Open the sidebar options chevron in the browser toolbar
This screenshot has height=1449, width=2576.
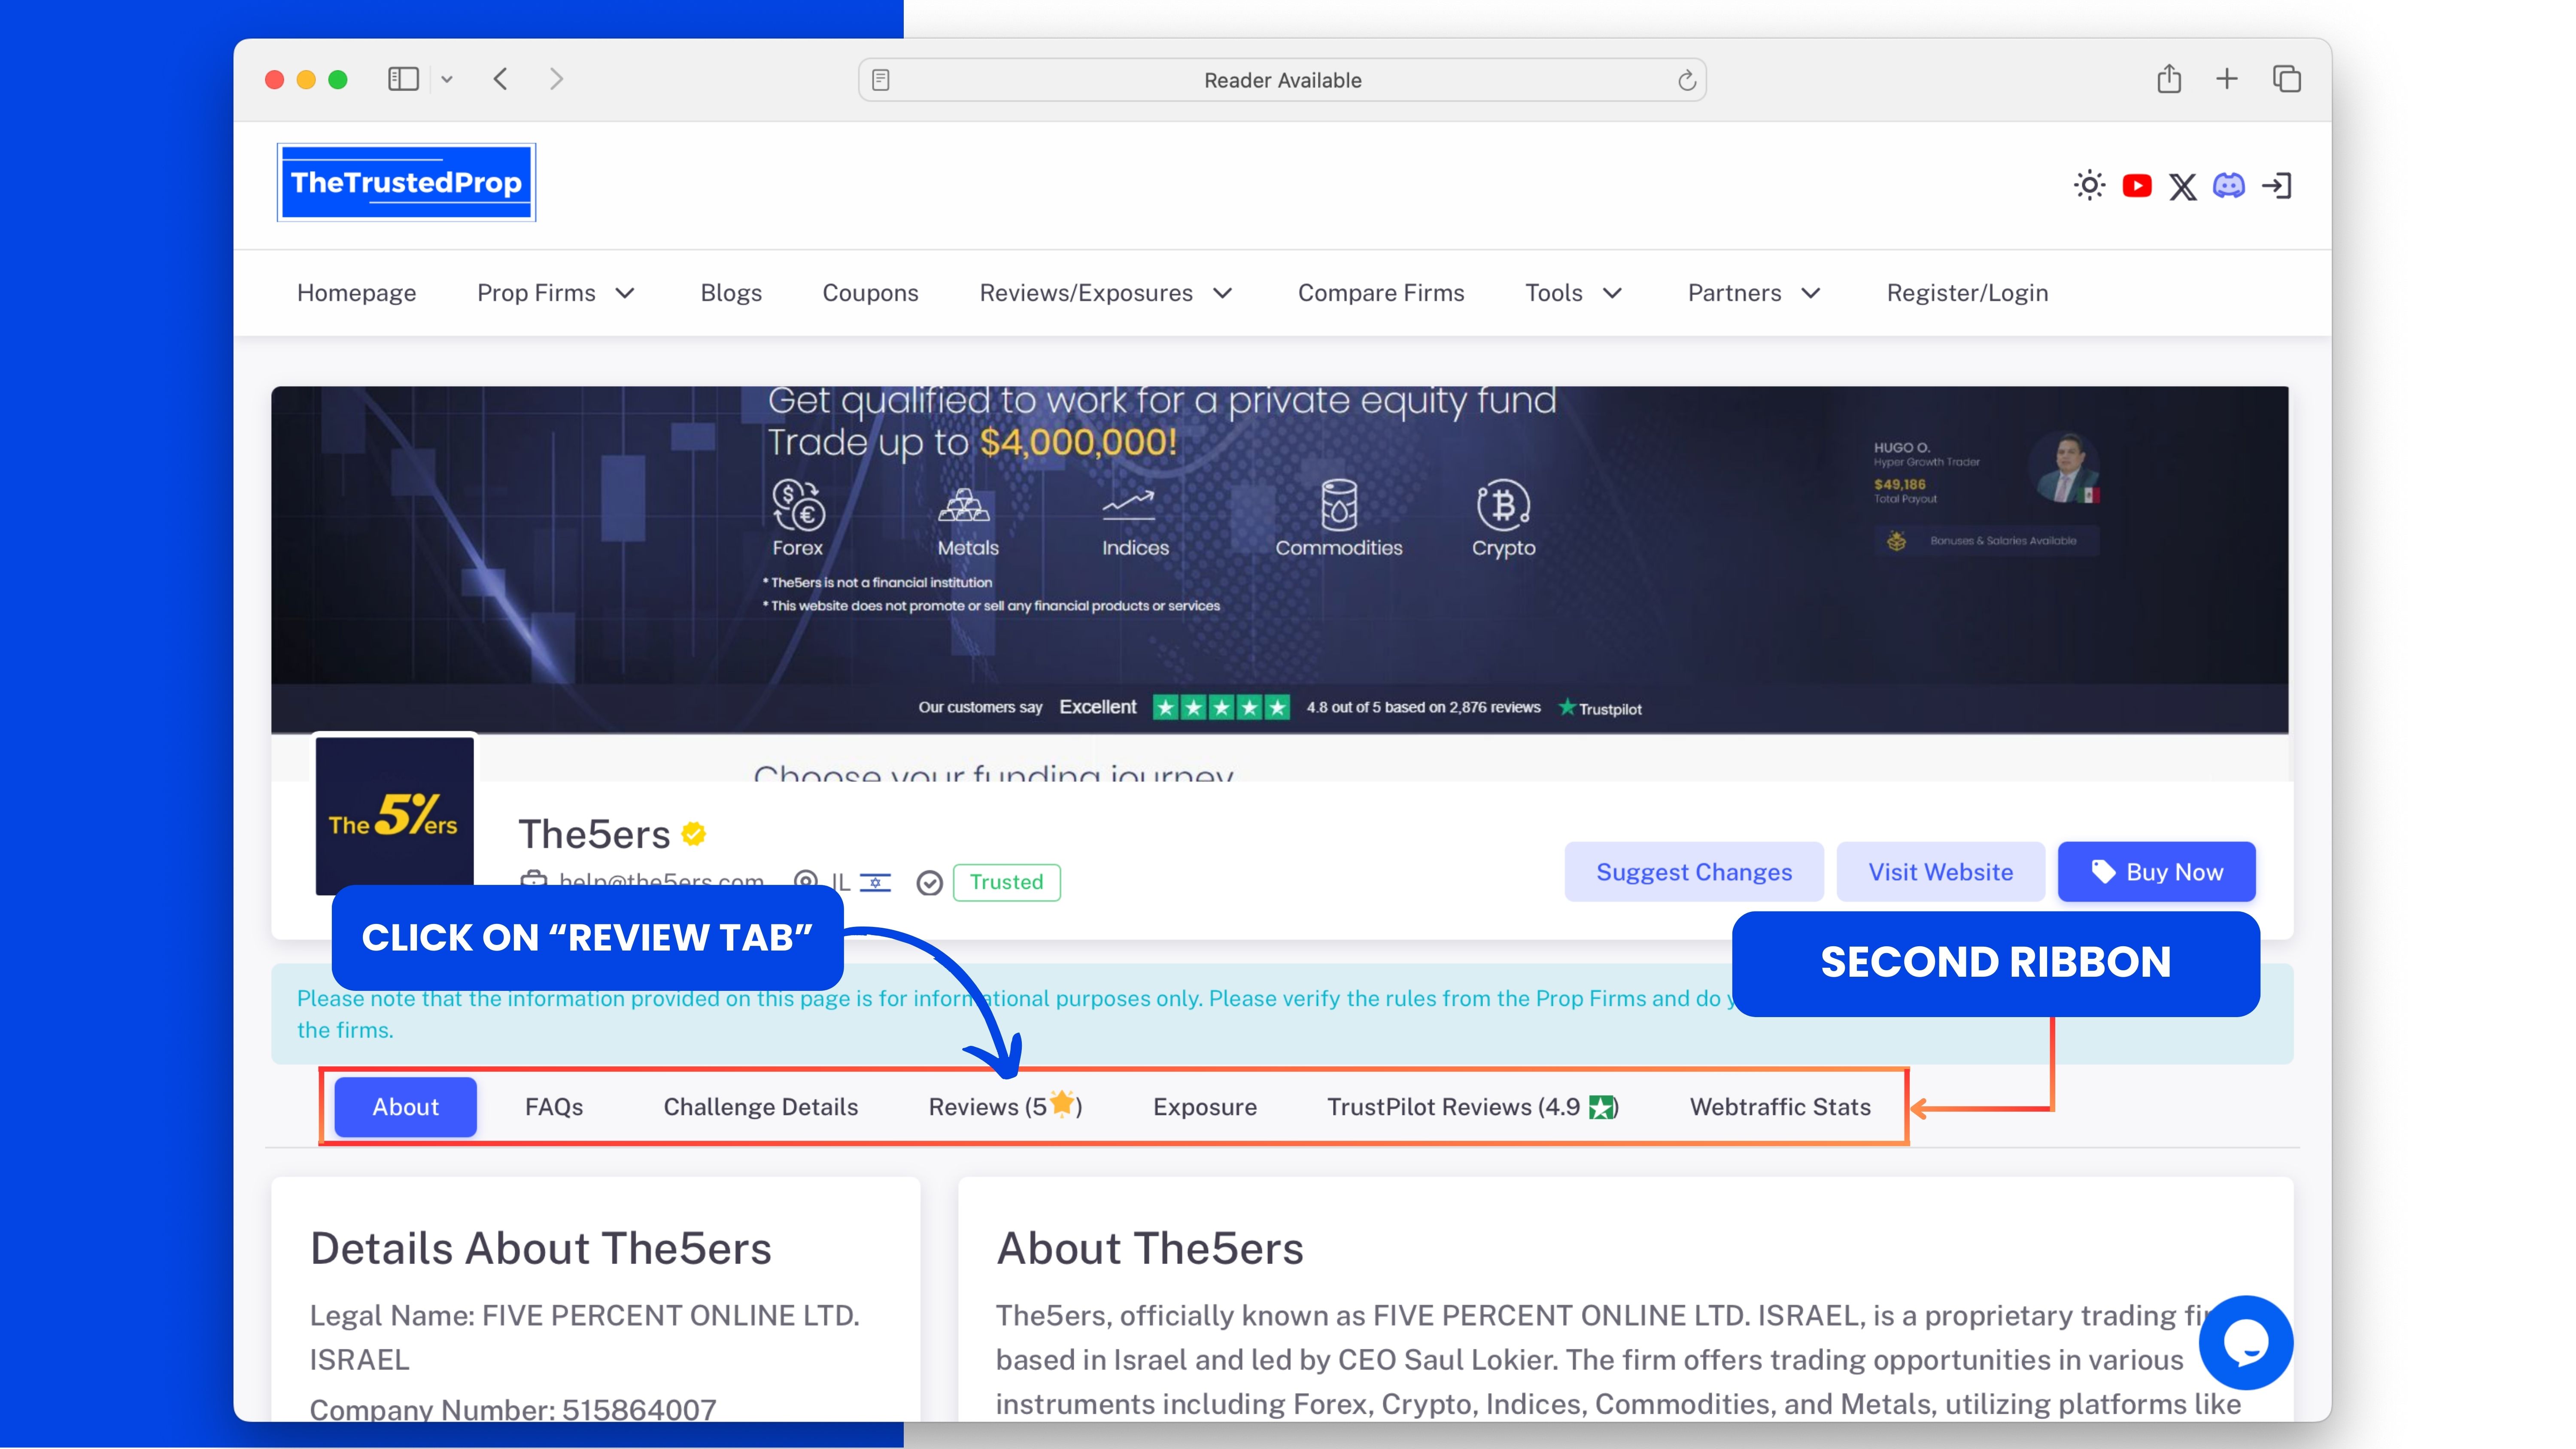tap(447, 80)
